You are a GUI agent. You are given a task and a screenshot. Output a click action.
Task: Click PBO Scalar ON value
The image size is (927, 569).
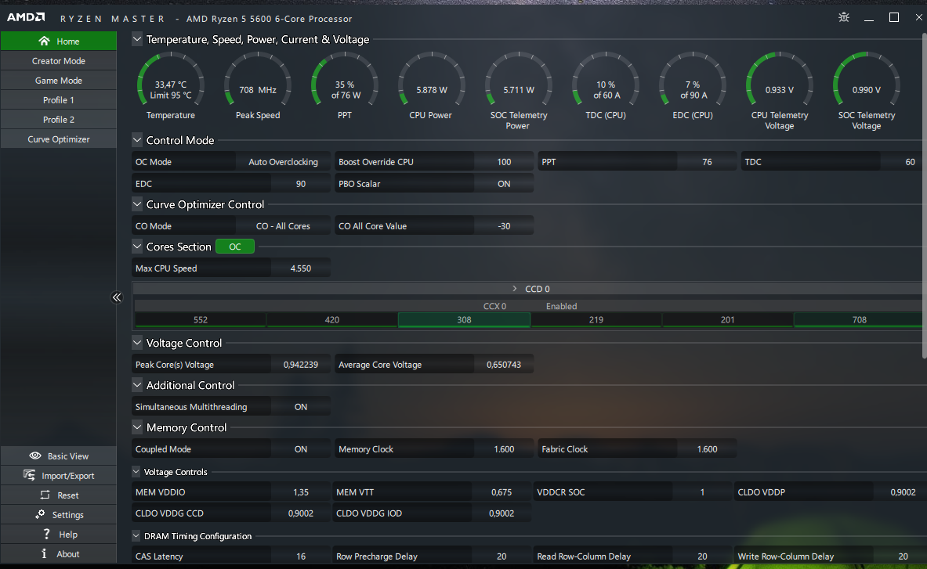(x=504, y=184)
